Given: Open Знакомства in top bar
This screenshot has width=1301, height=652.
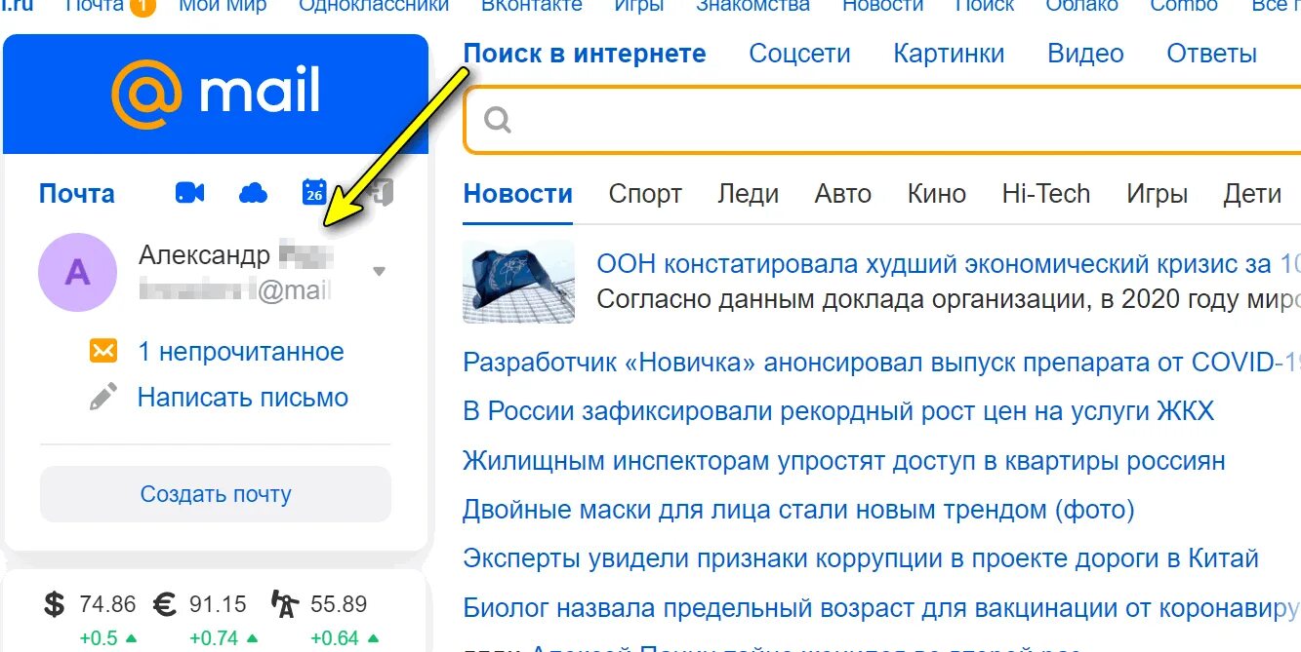Looking at the screenshot, I should coord(752,5).
